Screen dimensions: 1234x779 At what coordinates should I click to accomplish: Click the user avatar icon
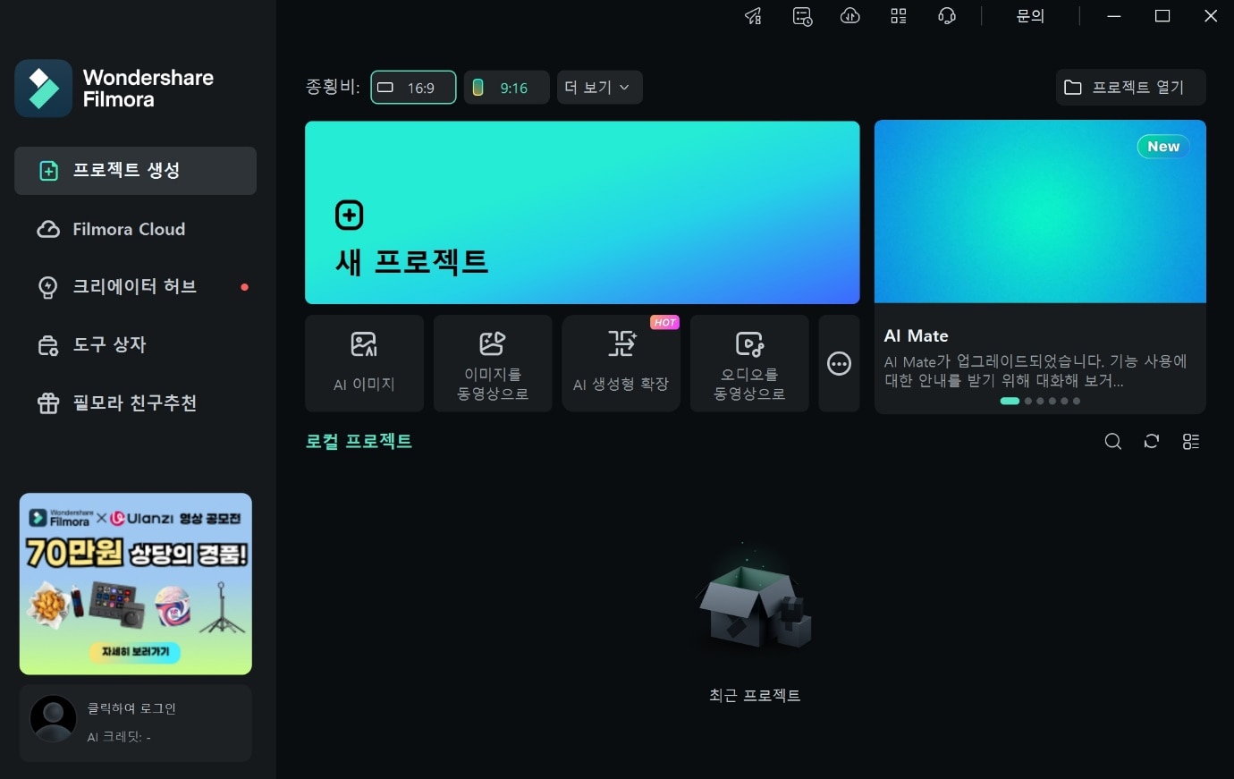point(53,719)
